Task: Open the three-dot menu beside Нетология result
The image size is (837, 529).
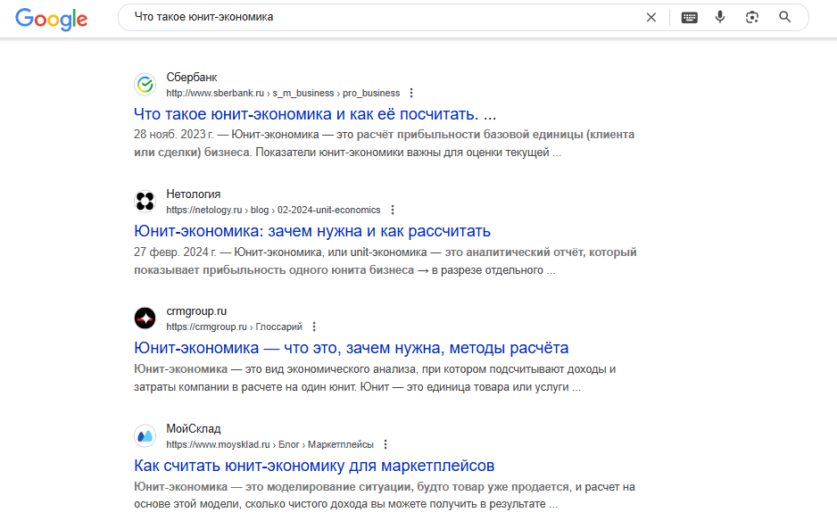Action: [393, 210]
